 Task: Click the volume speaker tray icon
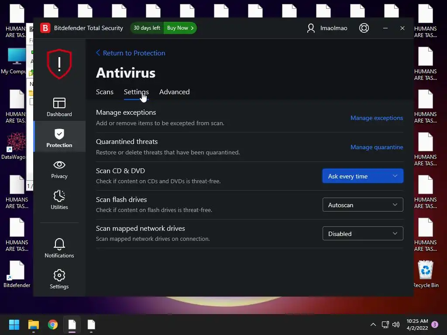click(395, 325)
